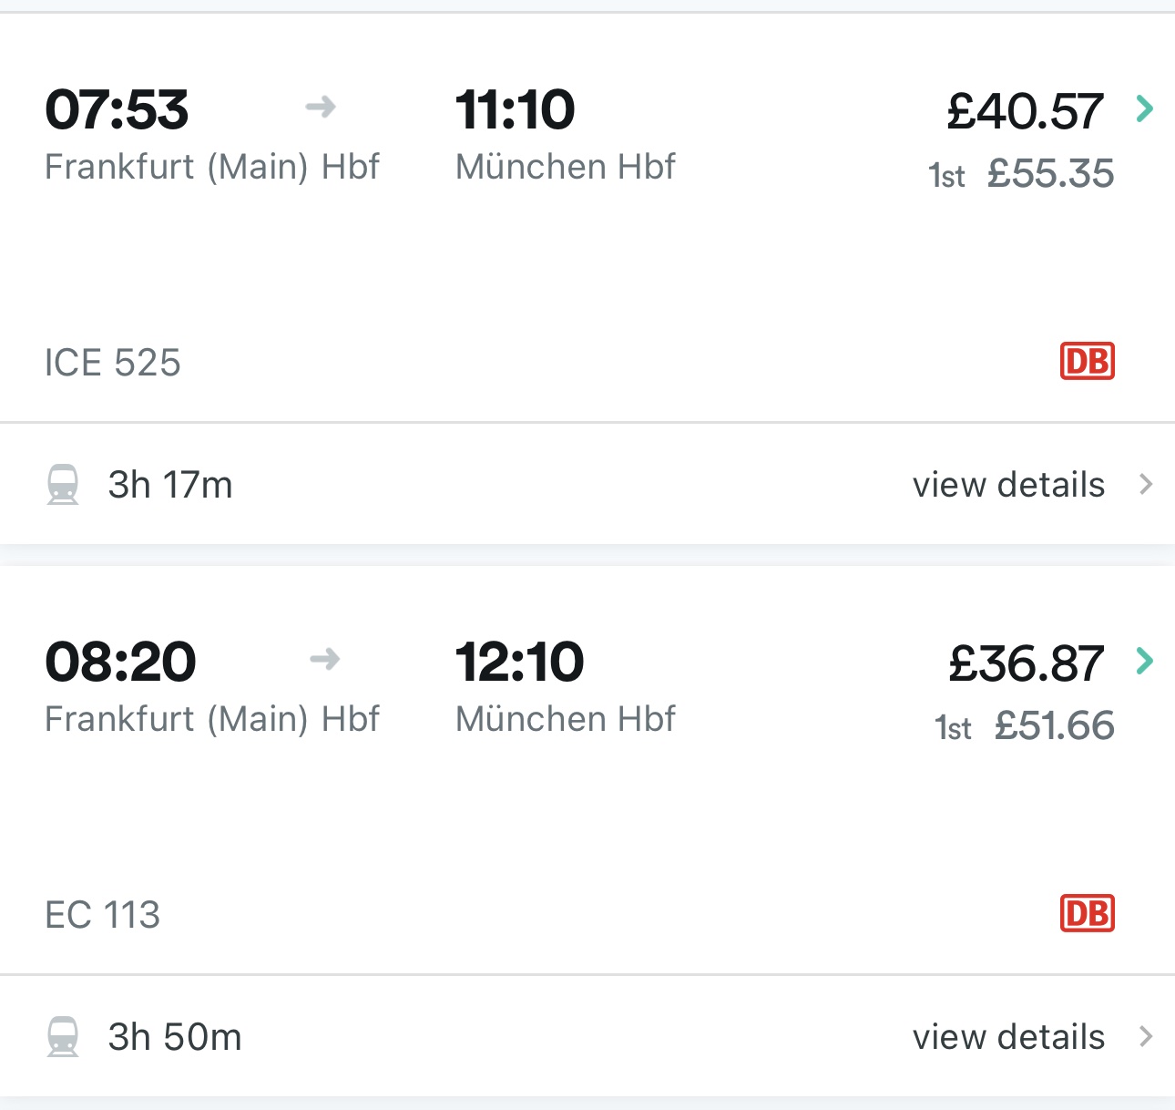Open view details for the ICE 525 journey
Screen dimensions: 1175x1110
point(1008,485)
